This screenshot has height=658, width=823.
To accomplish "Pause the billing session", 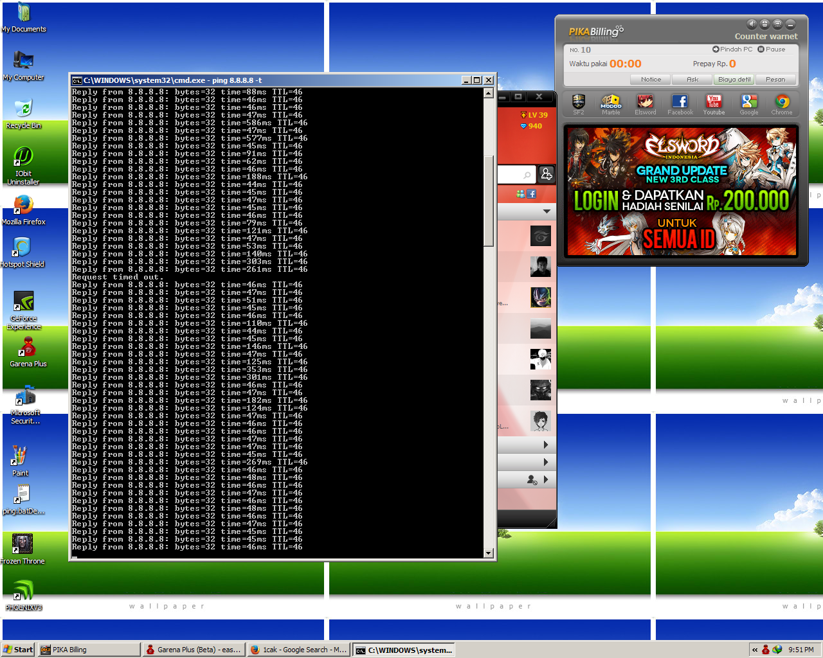I will click(772, 49).
